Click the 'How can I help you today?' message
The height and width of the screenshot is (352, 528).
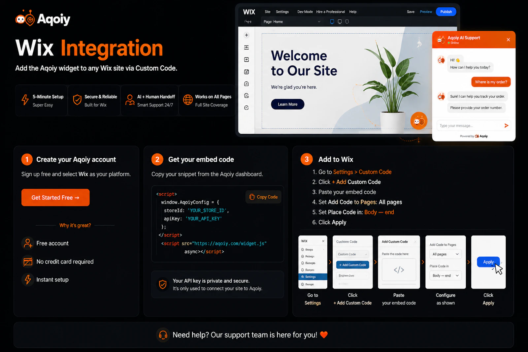coord(470,67)
